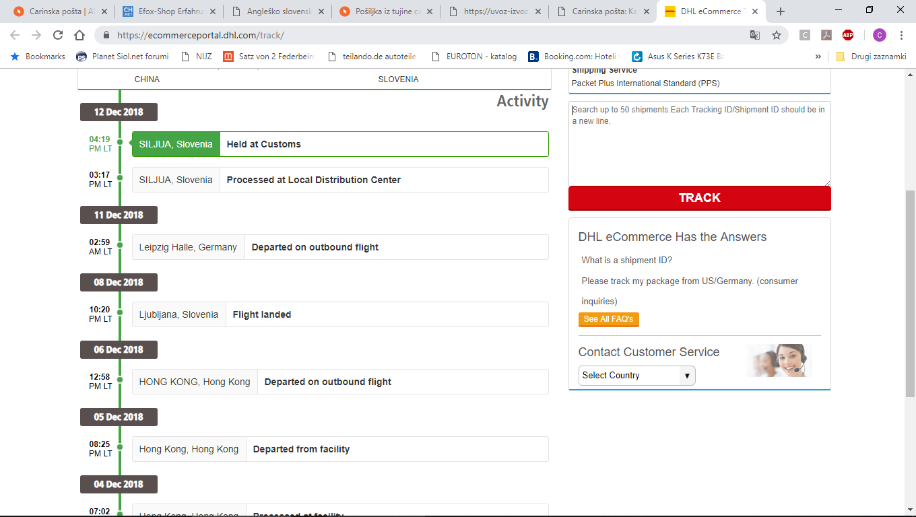Click Packet Plus International Standard (PPS) text

click(646, 83)
